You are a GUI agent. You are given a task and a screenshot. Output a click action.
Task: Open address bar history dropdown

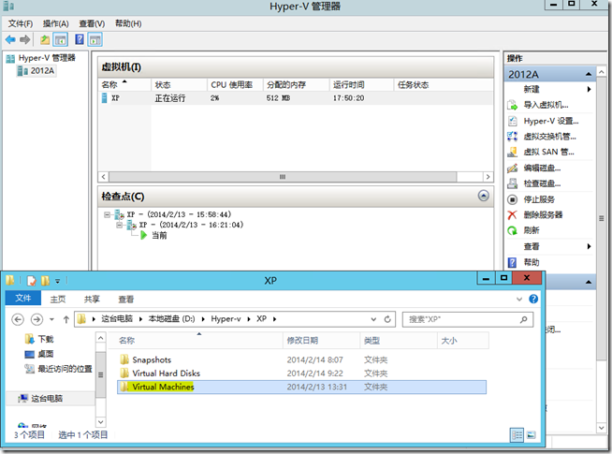pyautogui.click(x=373, y=319)
